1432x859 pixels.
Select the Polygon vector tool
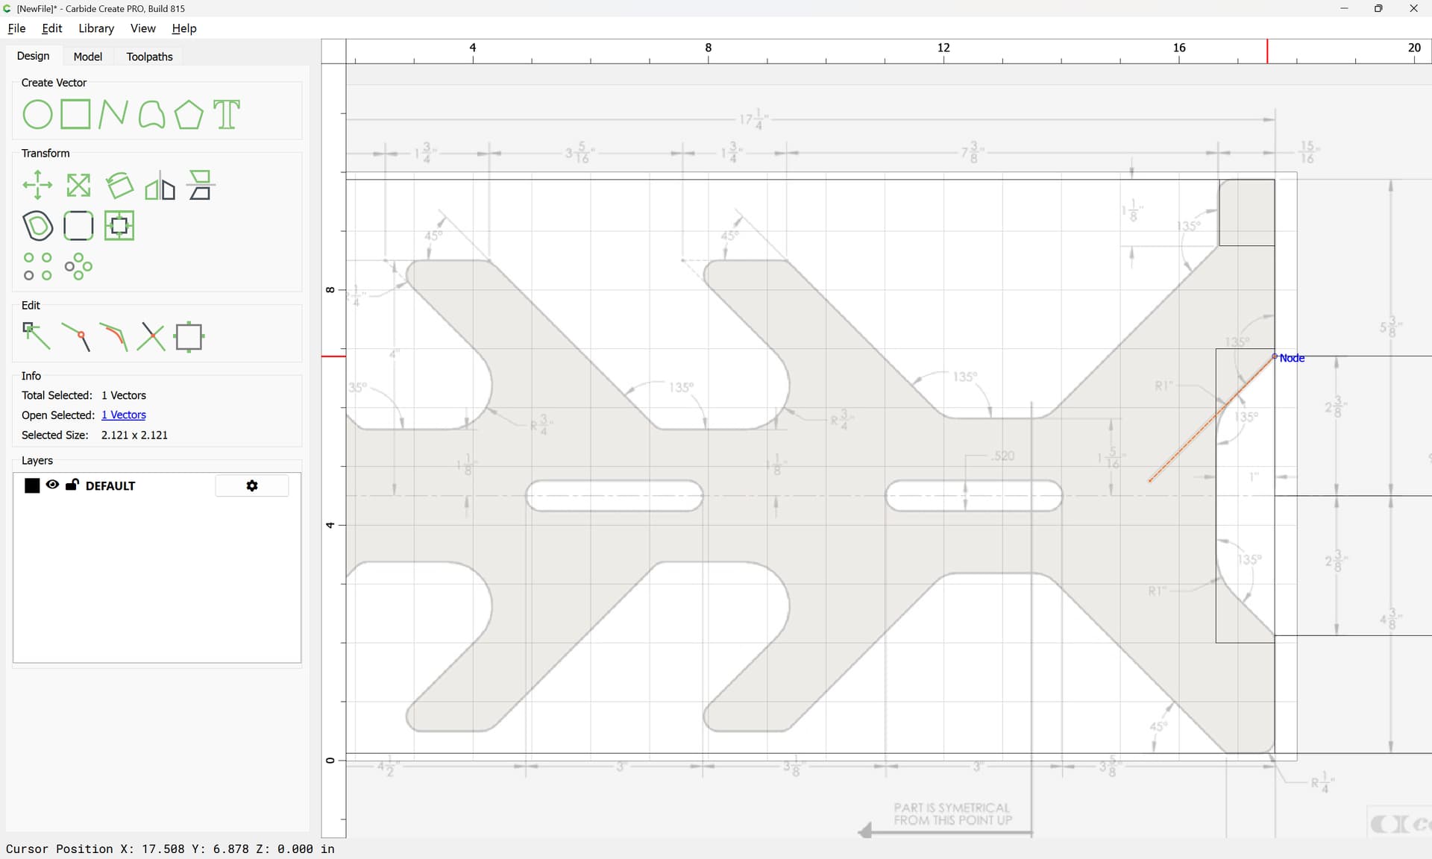pyautogui.click(x=189, y=115)
